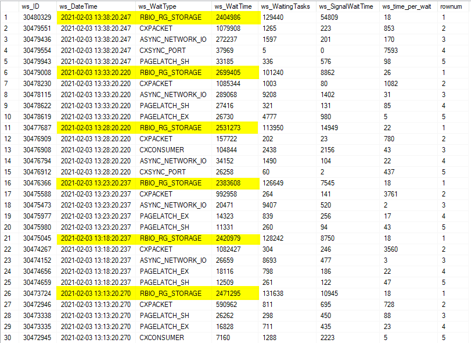Click the ws_time_per_wait column header
Screen dimensions: 471x343
click(405, 6)
